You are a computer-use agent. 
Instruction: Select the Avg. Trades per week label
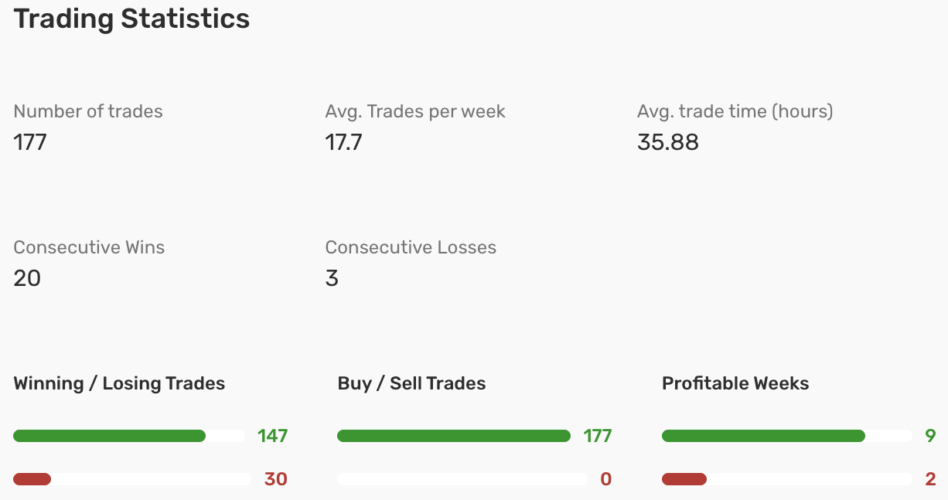tap(415, 111)
